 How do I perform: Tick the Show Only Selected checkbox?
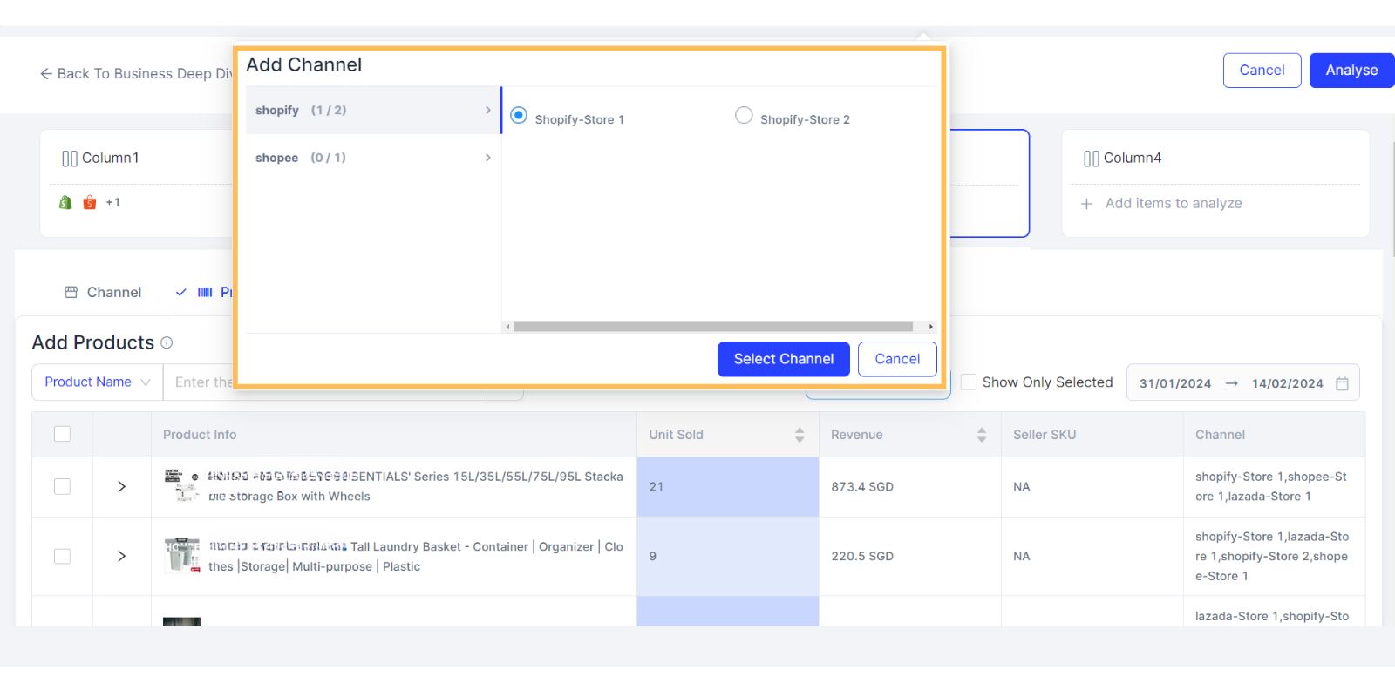[x=969, y=382]
